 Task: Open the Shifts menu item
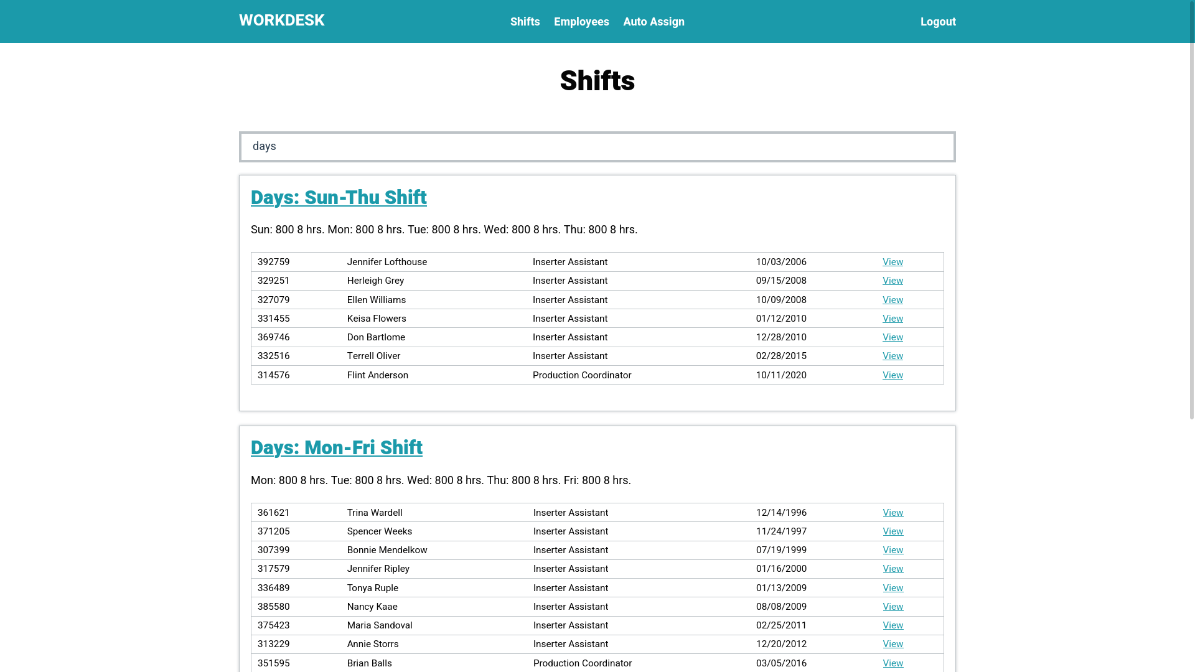(x=525, y=22)
